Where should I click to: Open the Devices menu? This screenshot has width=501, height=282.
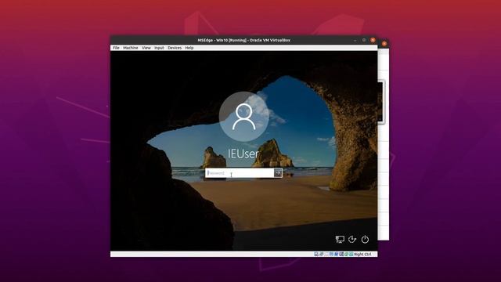point(175,48)
